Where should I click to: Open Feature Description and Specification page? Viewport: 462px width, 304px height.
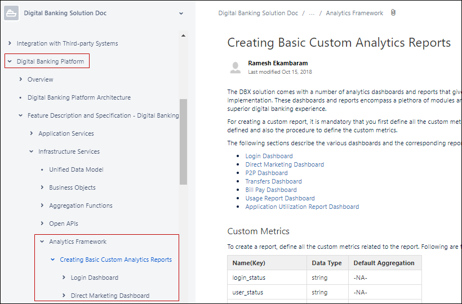[103, 115]
